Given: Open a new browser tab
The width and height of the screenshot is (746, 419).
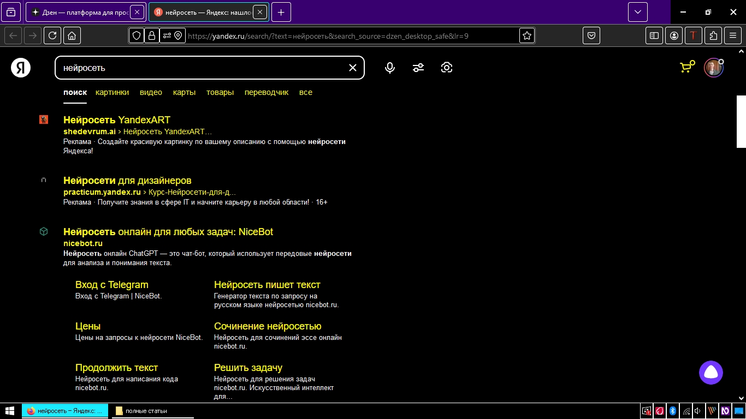Looking at the screenshot, I should coord(281,12).
